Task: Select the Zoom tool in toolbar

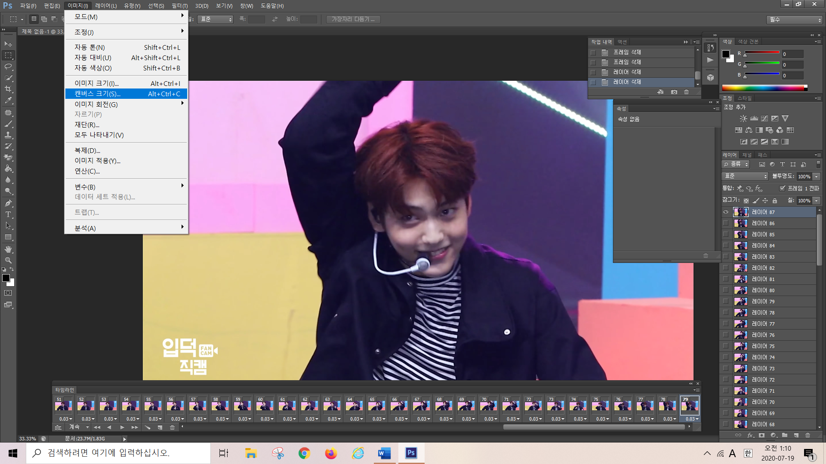Action: pyautogui.click(x=8, y=260)
